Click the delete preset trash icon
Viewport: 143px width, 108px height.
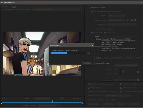[x=135, y=20]
